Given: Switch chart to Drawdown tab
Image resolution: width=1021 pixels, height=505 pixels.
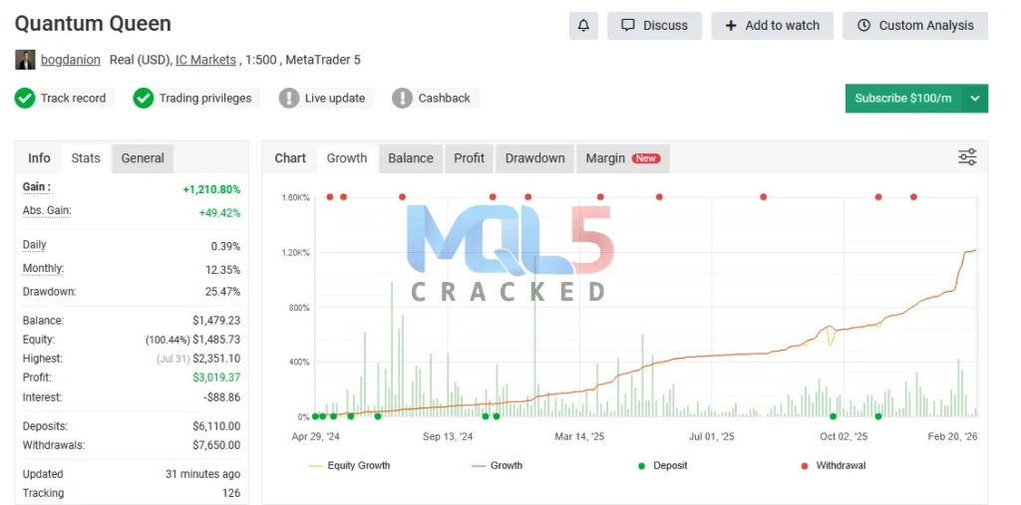Looking at the screenshot, I should pos(534,158).
